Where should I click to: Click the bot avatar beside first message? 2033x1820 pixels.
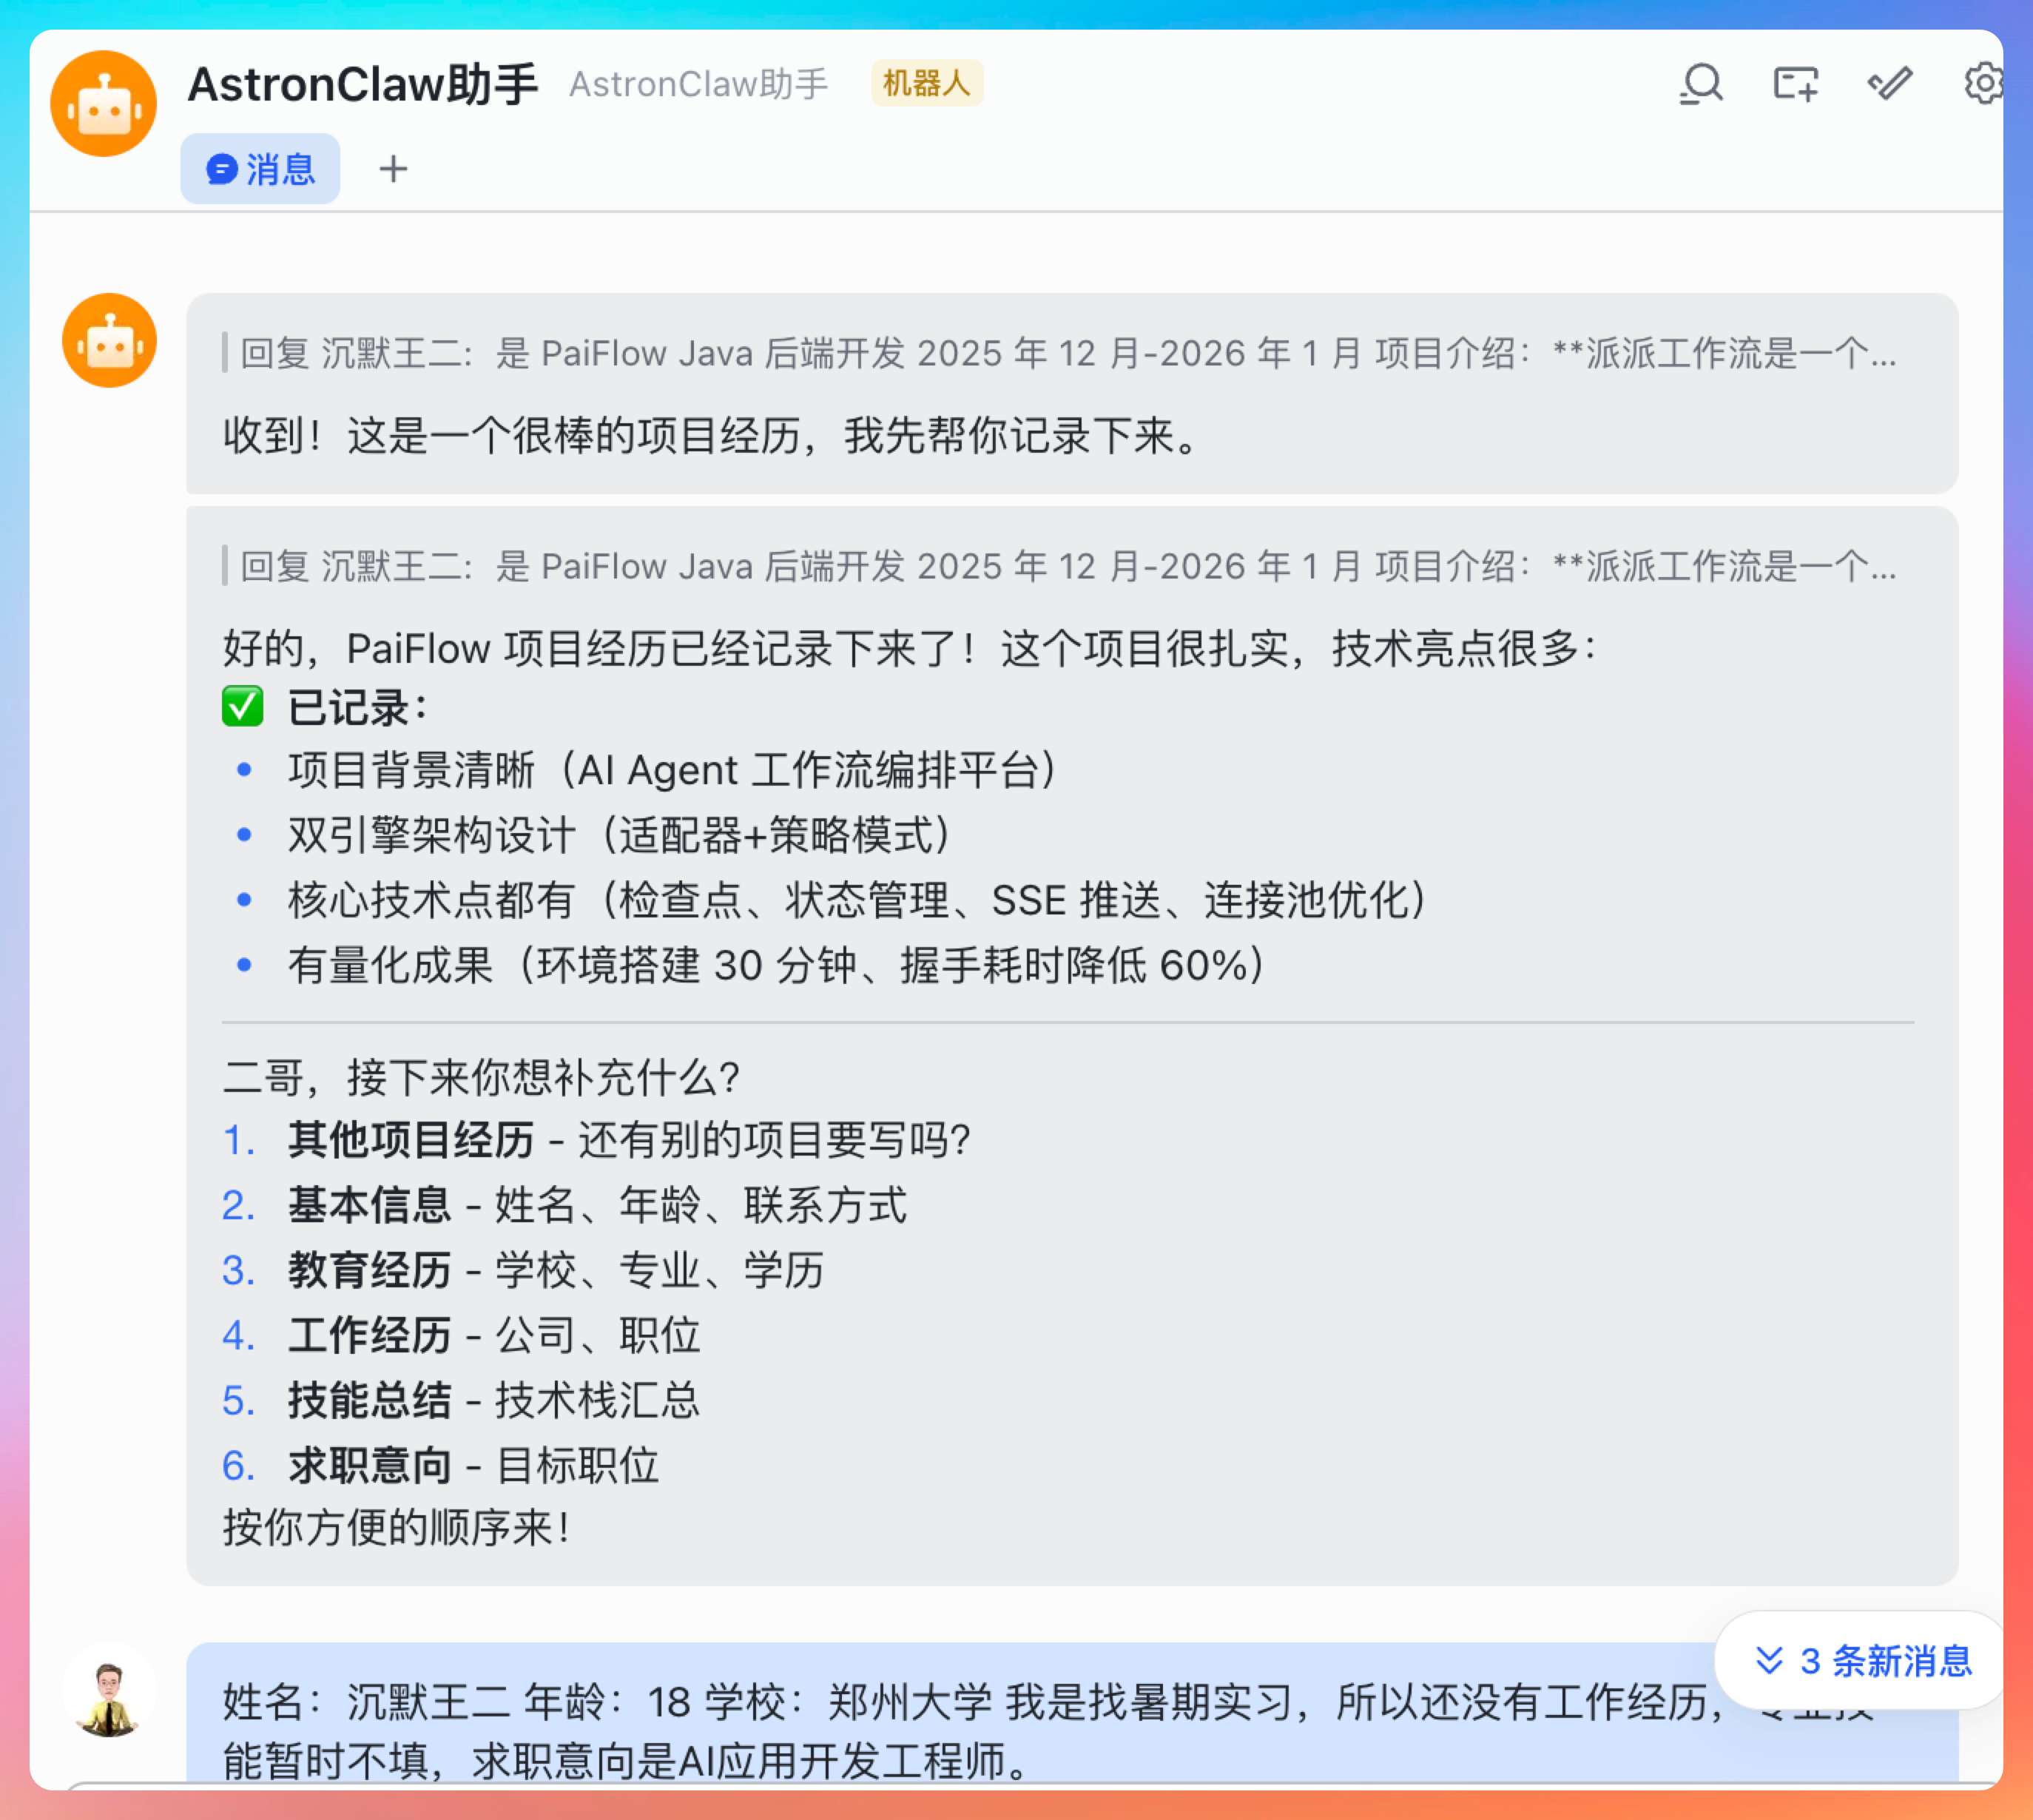pyautogui.click(x=109, y=340)
